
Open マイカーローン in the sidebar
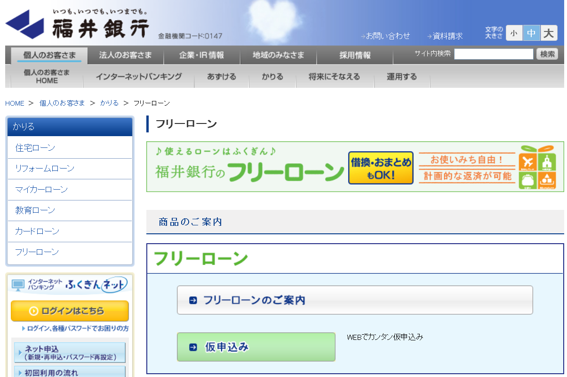tap(70, 190)
